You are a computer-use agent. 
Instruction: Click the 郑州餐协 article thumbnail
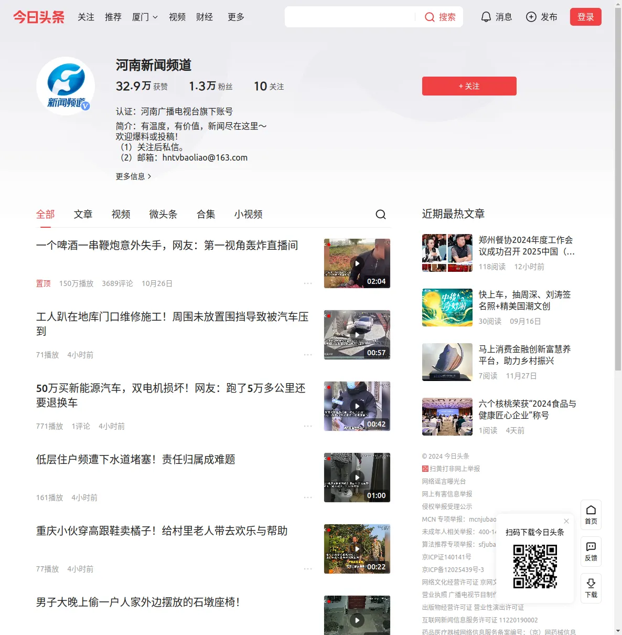(447, 253)
